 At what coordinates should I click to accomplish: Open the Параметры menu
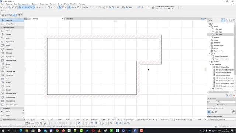[44, 4]
